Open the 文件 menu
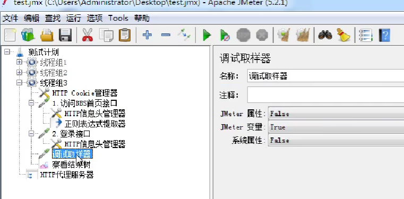The width and height of the screenshot is (404, 199). (x=10, y=18)
